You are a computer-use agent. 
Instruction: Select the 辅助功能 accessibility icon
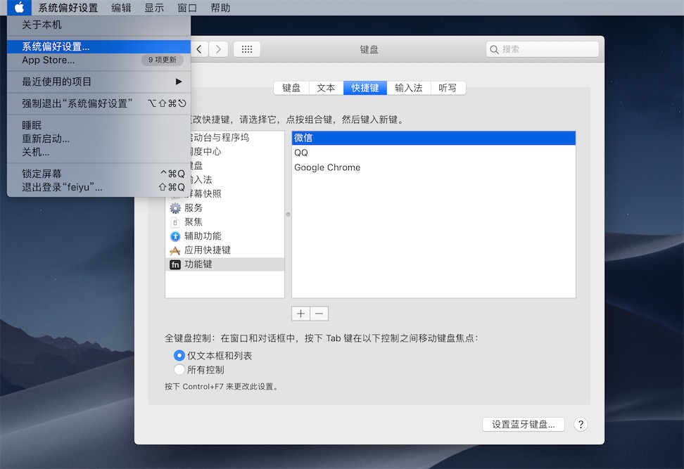tap(175, 236)
